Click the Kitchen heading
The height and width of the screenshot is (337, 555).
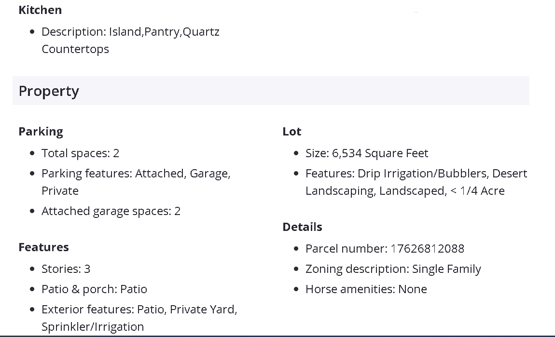coord(40,10)
